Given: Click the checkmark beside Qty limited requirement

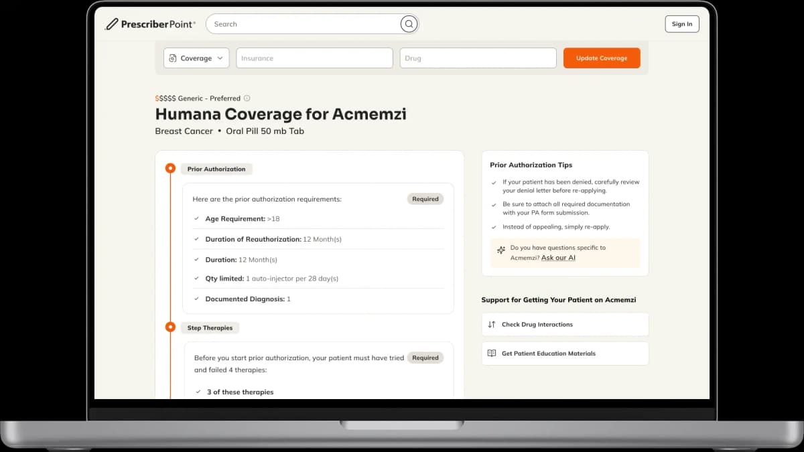Looking at the screenshot, I should [x=196, y=279].
